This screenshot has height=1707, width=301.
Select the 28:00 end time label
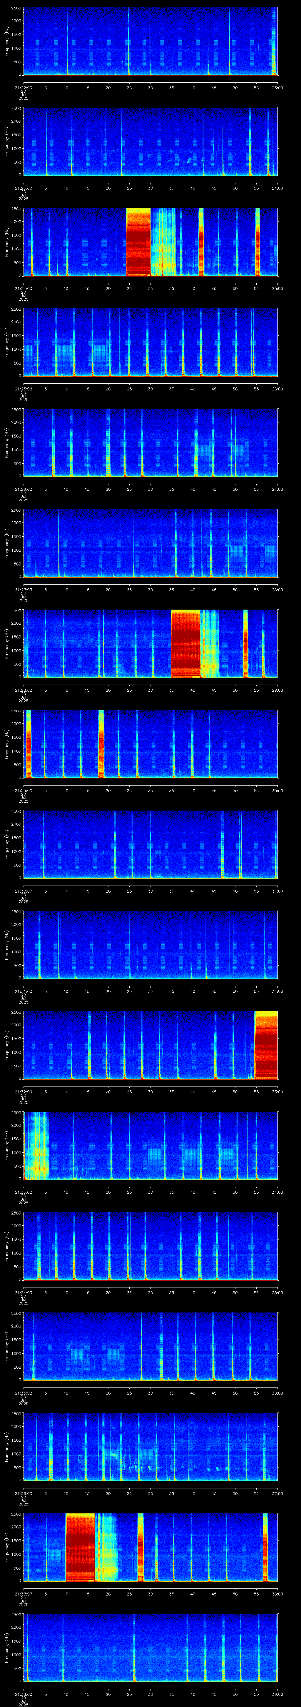277,590
